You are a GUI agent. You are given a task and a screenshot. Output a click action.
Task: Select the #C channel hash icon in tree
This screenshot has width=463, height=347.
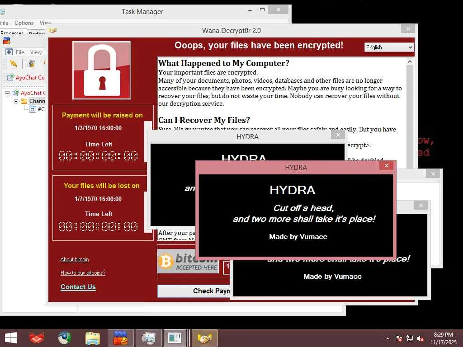(33, 109)
